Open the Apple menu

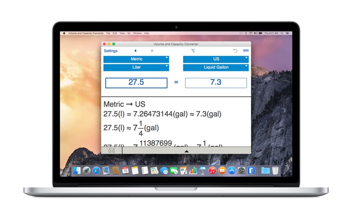click(64, 33)
